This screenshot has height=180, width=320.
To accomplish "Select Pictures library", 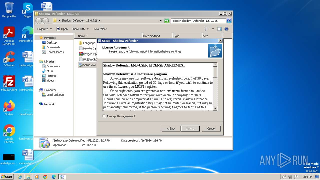I will coord(51,76).
